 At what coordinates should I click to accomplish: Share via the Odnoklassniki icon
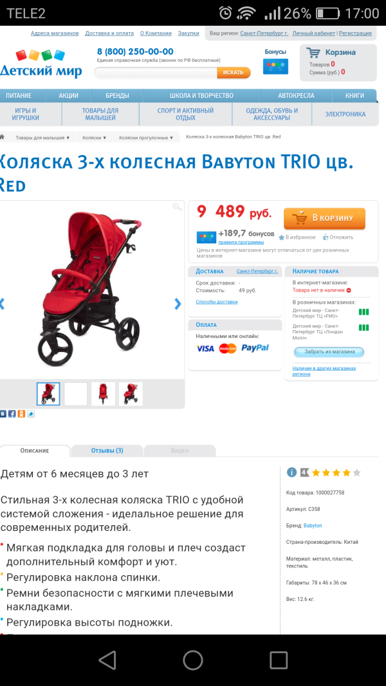point(21,413)
